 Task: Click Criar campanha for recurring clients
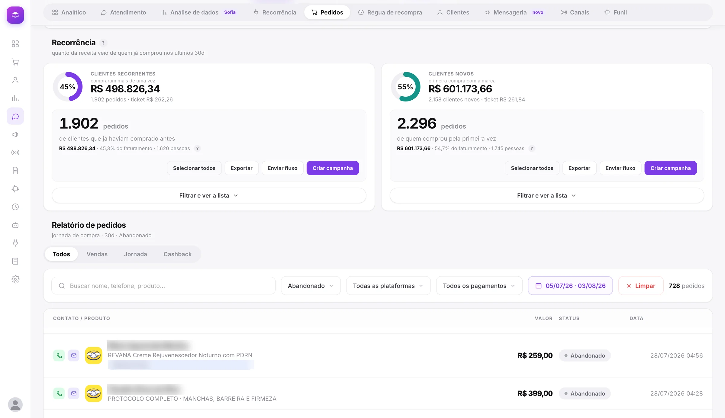333,168
